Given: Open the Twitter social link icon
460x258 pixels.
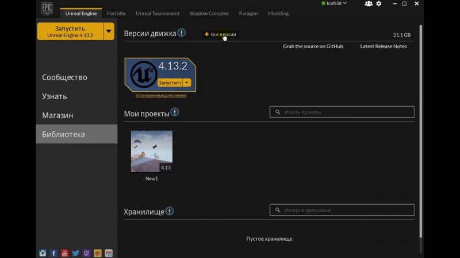Looking at the screenshot, I should [76, 253].
